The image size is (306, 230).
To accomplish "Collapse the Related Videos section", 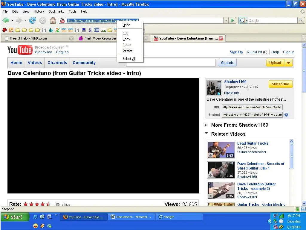I will pyautogui.click(x=206, y=134).
